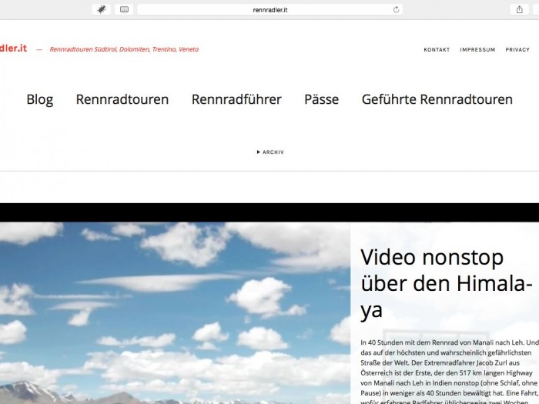This screenshot has height=404, width=539.
Task: Select Rennradführer in main navigation
Action: pyautogui.click(x=236, y=99)
